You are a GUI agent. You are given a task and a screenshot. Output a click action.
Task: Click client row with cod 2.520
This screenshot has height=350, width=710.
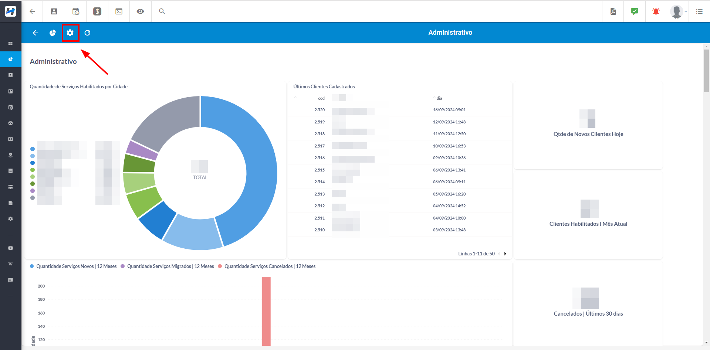click(400, 110)
